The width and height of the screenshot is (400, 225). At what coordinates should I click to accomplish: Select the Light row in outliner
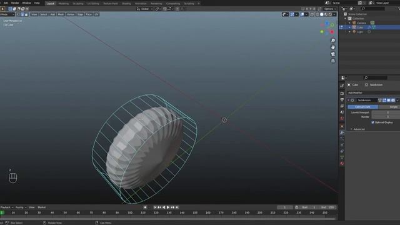click(370, 32)
